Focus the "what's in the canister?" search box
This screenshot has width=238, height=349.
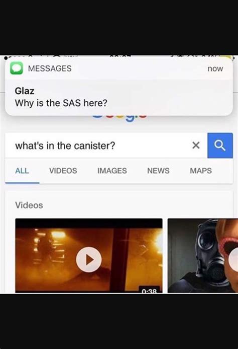[x=106, y=146]
